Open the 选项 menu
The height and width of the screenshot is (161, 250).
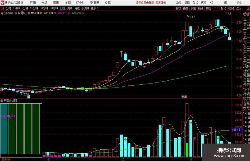203,3
